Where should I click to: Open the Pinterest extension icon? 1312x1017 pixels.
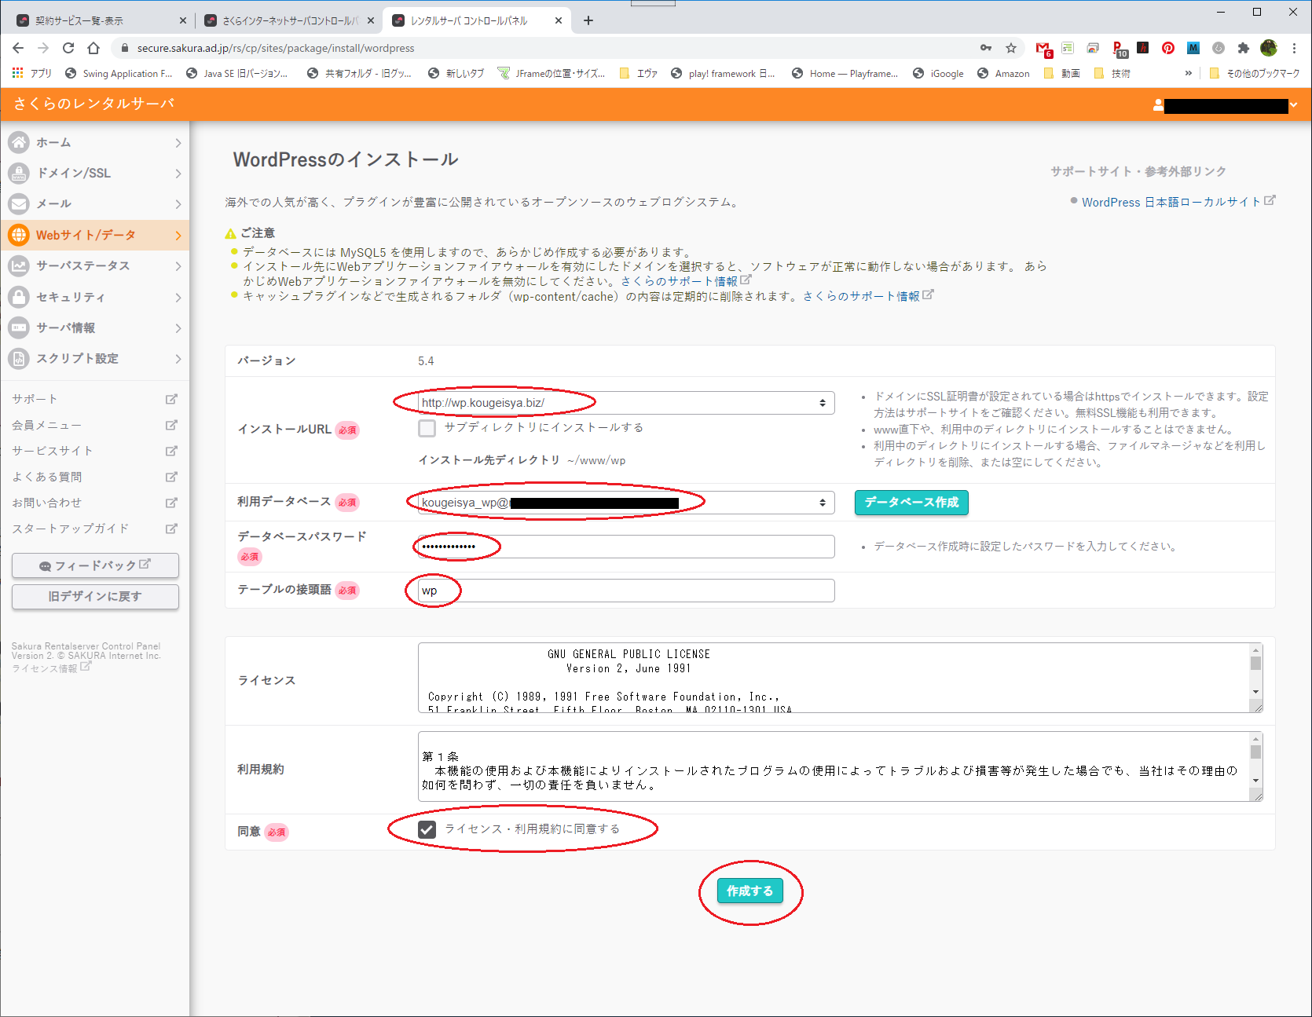tap(1168, 48)
